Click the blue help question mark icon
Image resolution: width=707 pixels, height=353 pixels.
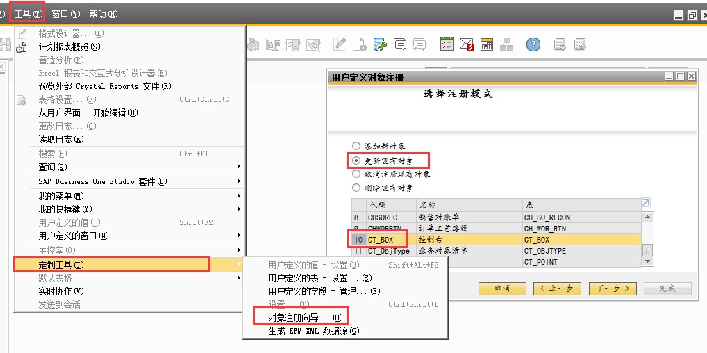(x=533, y=44)
